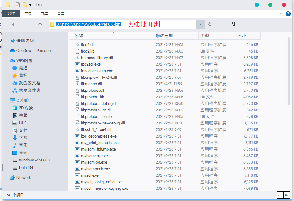Select fido2.lib file icon
The image size is (294, 201).
point(77,51)
